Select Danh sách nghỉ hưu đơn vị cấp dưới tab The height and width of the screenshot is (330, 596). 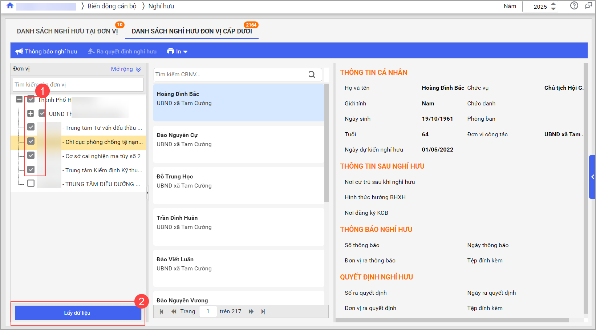tap(191, 31)
